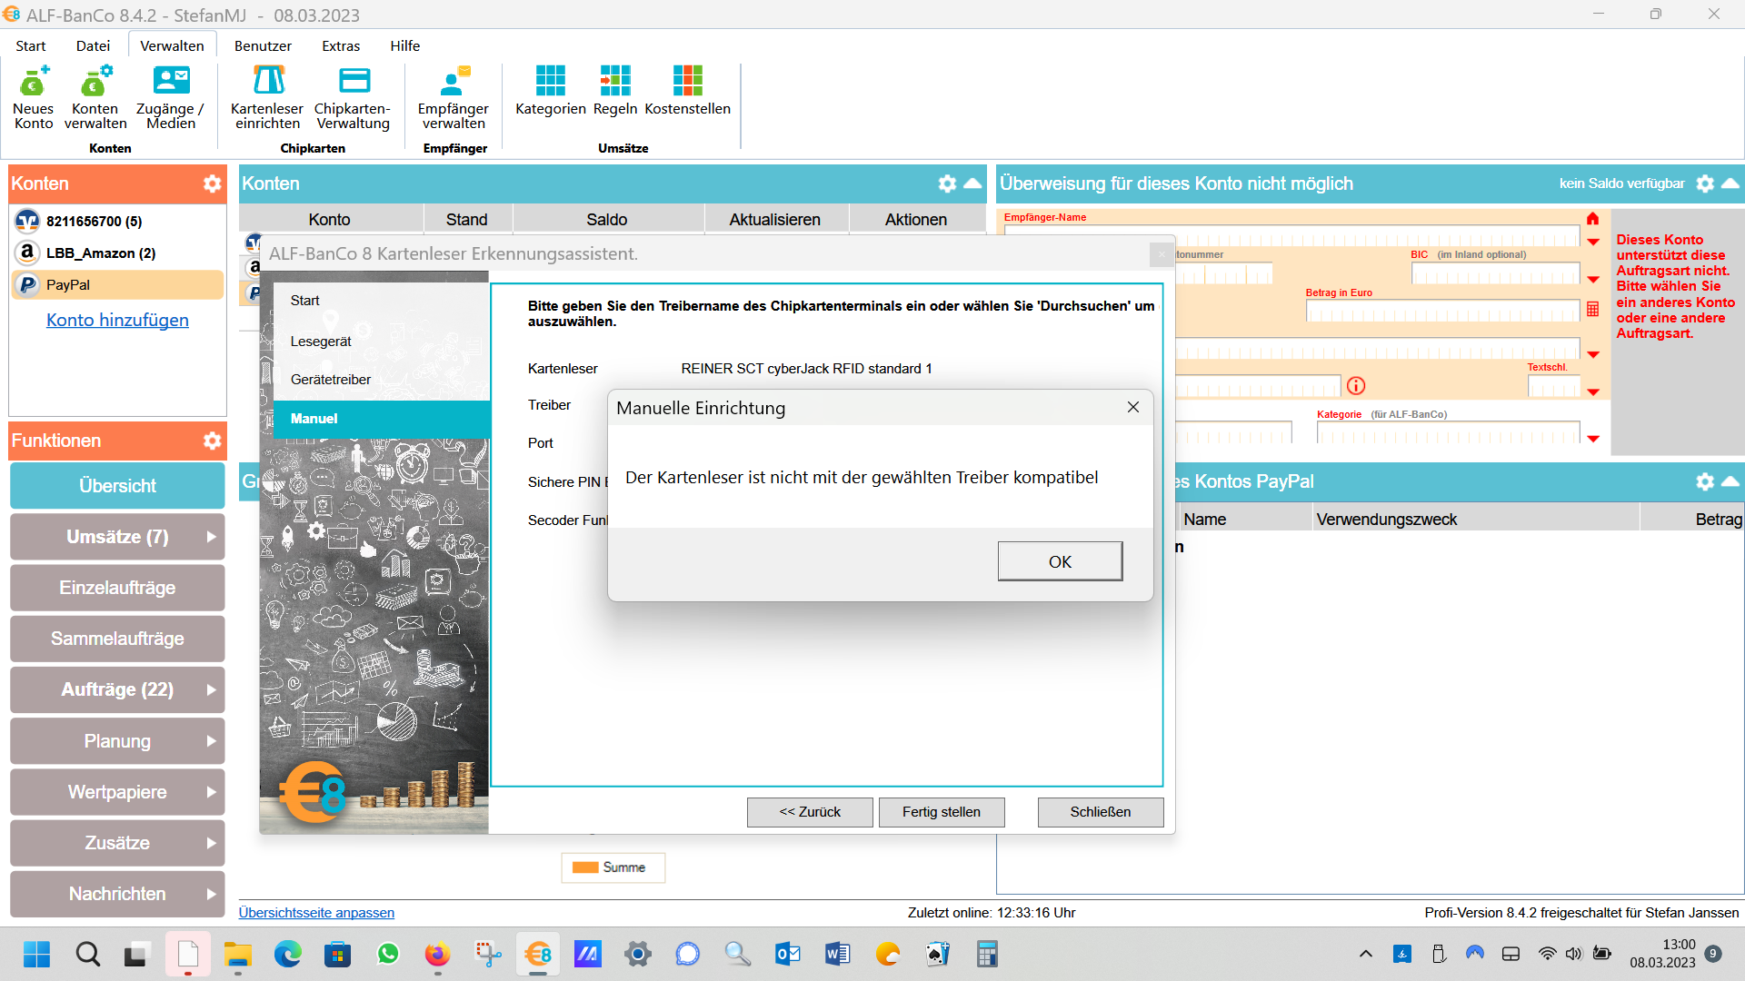1745x981 pixels.
Task: Collapse the center Konten panel
Action: click(x=972, y=183)
